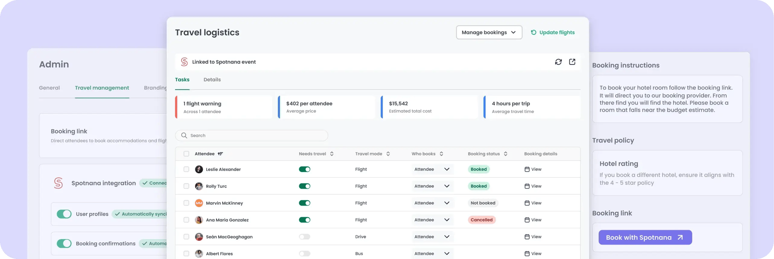
Task: View booking details for Albert Flores
Action: coord(533,254)
